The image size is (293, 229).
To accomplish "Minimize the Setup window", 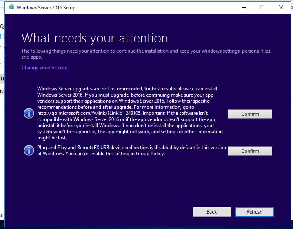I will 244,7.
